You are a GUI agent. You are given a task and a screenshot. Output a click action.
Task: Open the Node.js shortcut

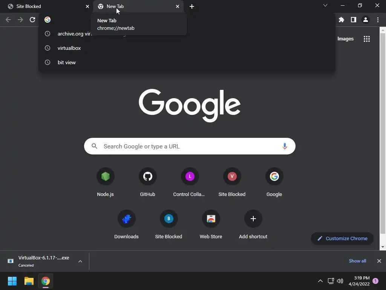pos(106,182)
